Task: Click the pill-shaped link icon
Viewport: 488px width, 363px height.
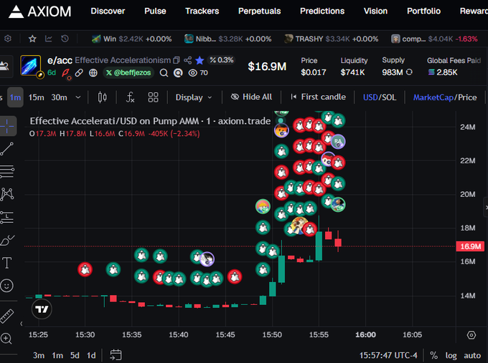Action: pyautogui.click(x=79, y=72)
